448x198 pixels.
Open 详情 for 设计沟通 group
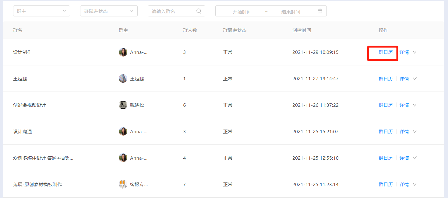(x=404, y=131)
